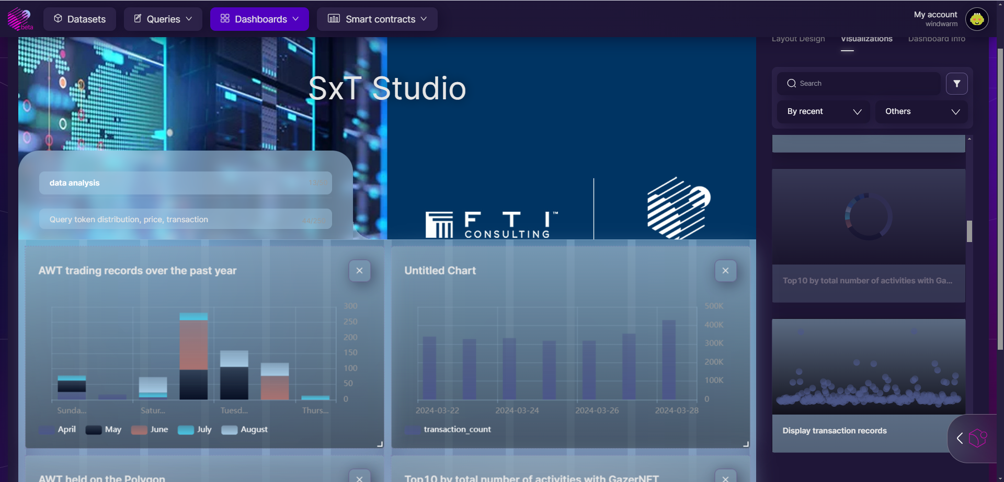Click the user avatar icon
The height and width of the screenshot is (482, 1004).
976,19
